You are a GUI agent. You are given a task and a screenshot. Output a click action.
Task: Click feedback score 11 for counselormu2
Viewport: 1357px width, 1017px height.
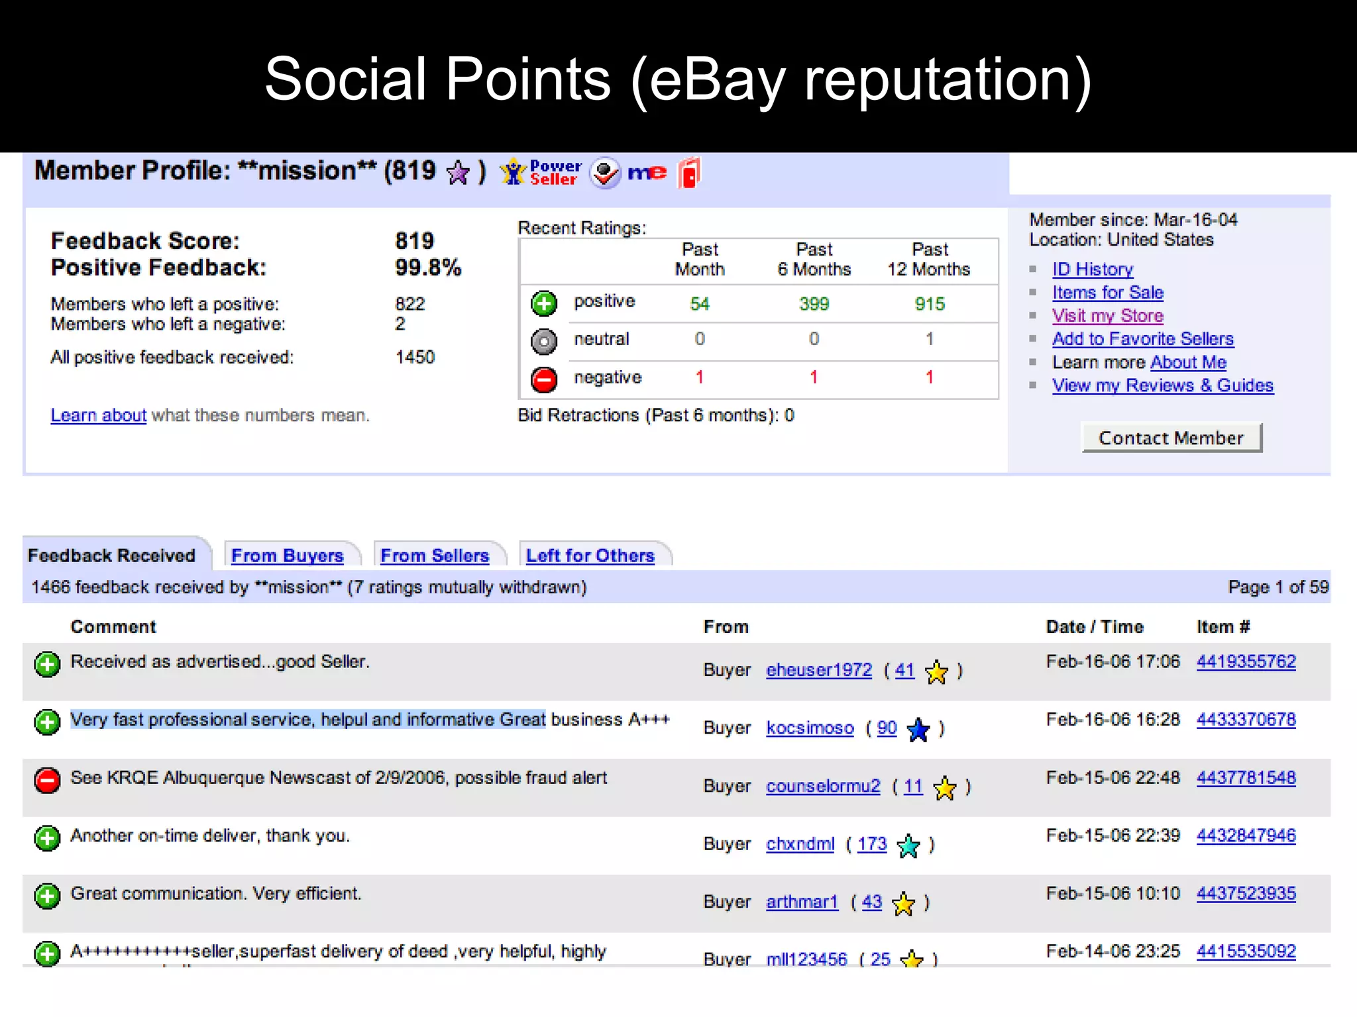(x=913, y=786)
